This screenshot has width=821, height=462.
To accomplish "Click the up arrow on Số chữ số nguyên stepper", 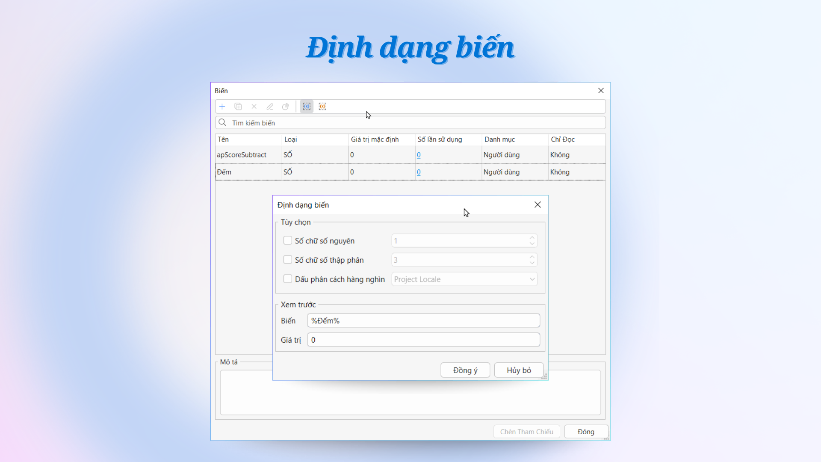I will [x=532, y=238].
